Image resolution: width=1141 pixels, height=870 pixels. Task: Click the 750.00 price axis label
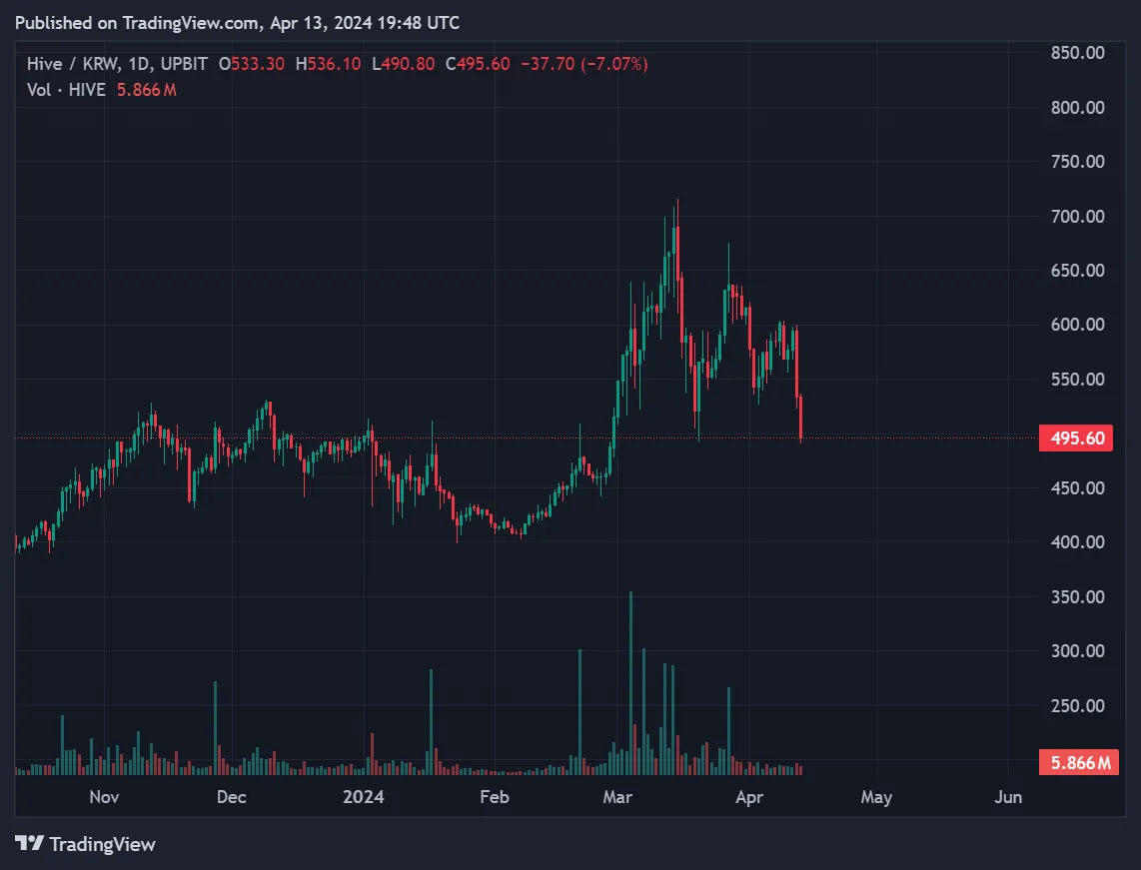[x=1078, y=162]
